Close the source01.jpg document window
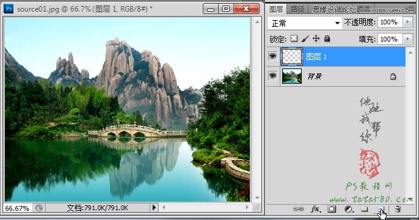 click(246, 9)
